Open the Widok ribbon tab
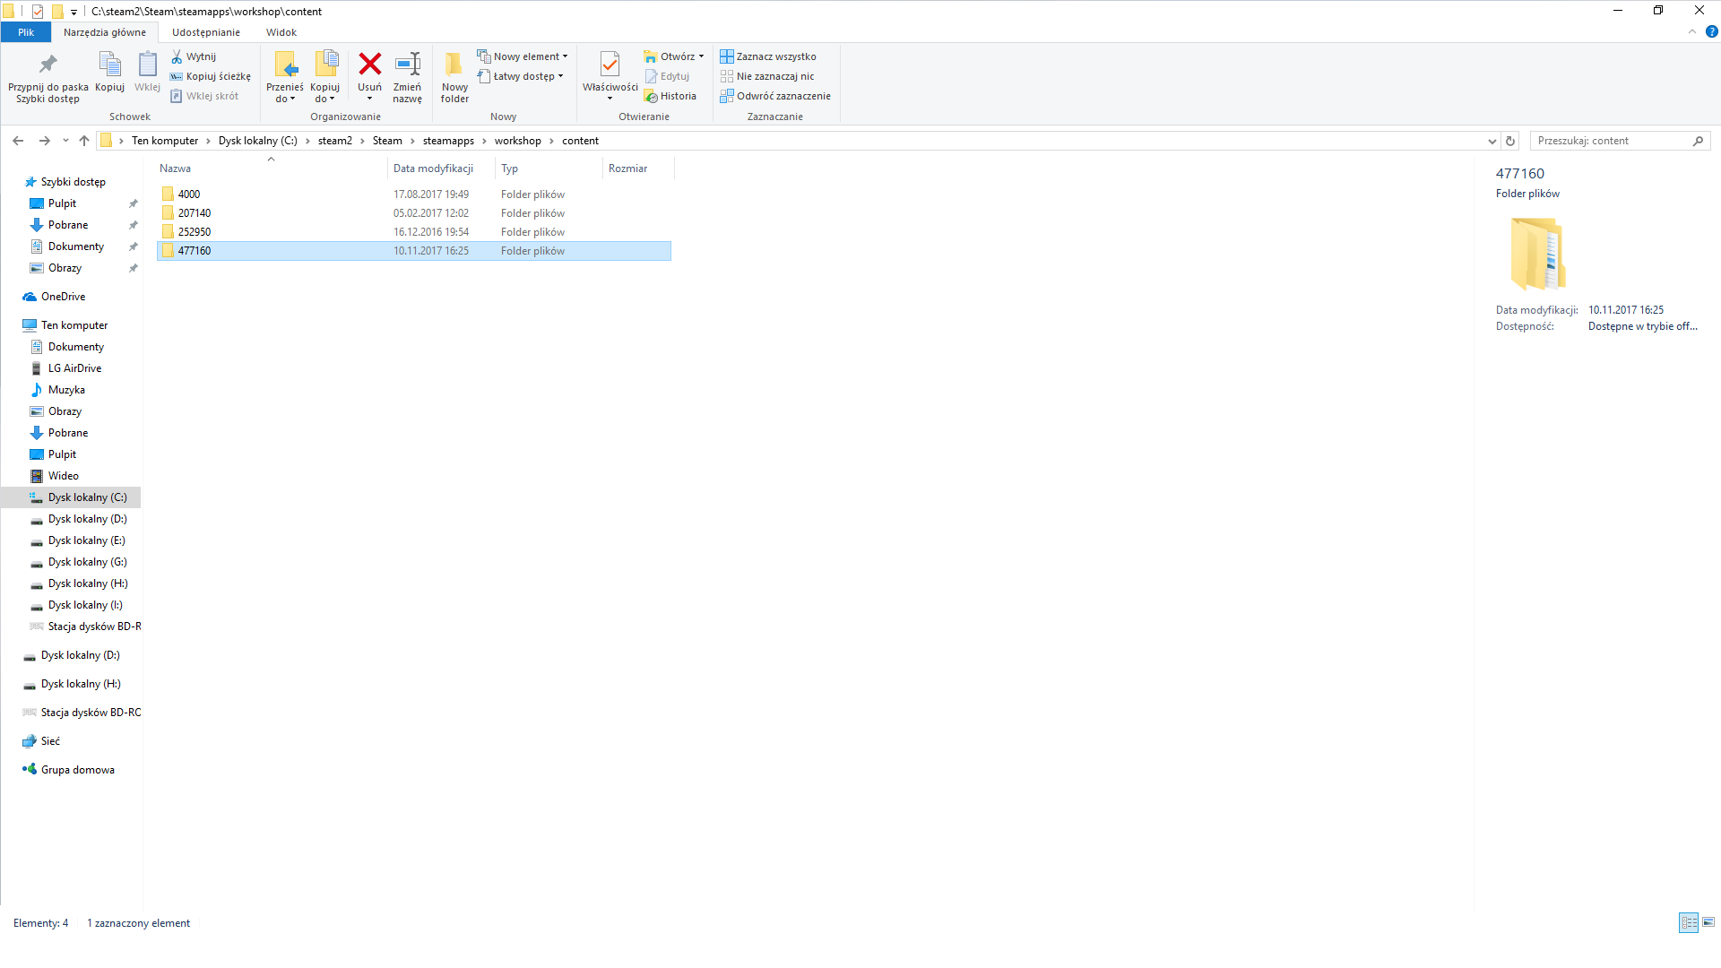 pos(281,32)
